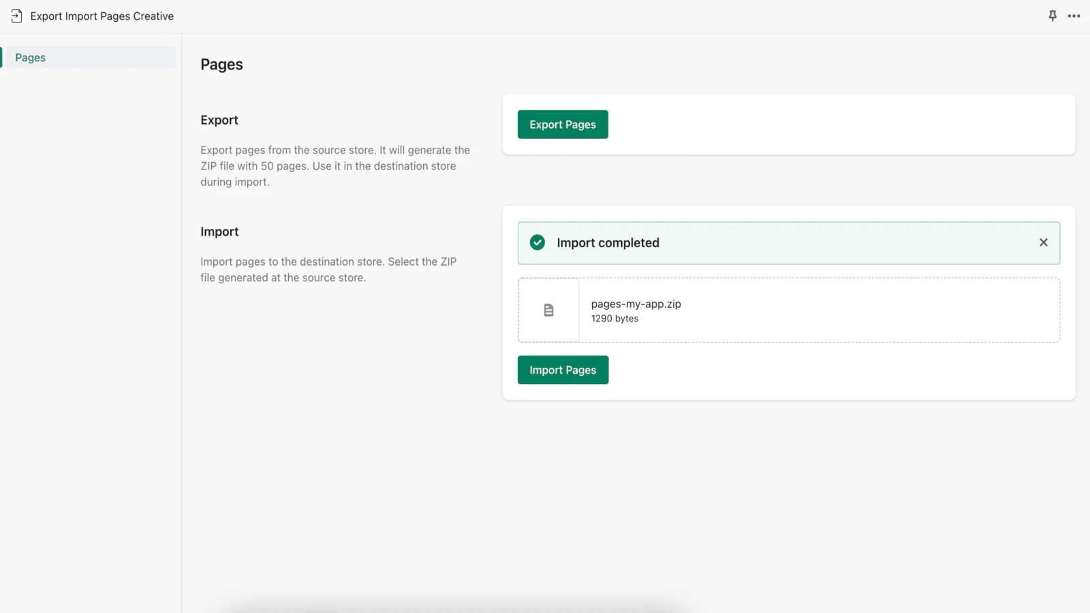
Task: Click the document file icon in the upload zone
Action: pyautogui.click(x=548, y=310)
